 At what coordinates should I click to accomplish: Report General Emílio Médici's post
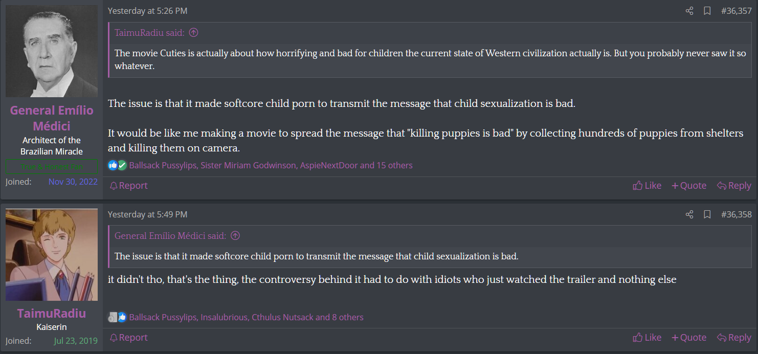[x=129, y=186]
